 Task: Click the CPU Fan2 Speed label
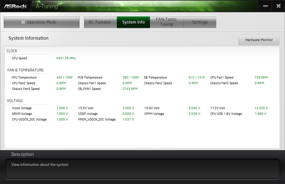(23, 83)
